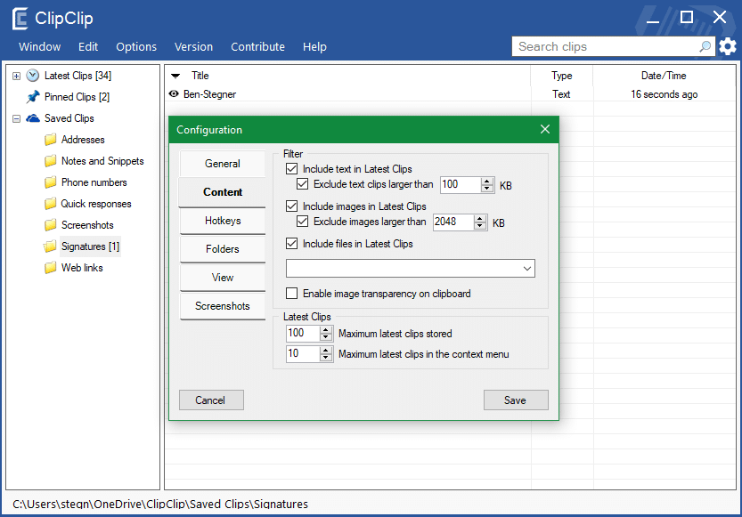742x517 pixels.
Task: Select the Ben-Stegner clip row
Action: [x=450, y=94]
